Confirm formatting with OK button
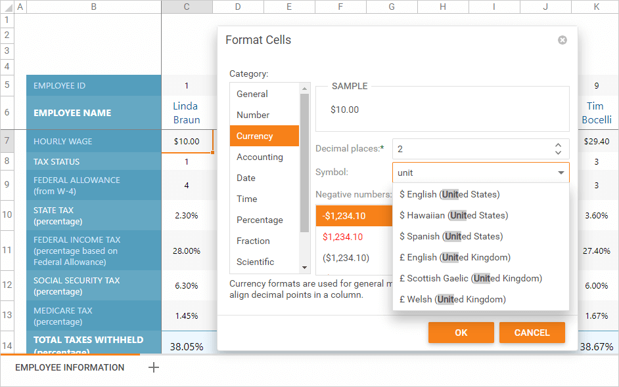Screen dimensions: 619x387 click(x=461, y=333)
